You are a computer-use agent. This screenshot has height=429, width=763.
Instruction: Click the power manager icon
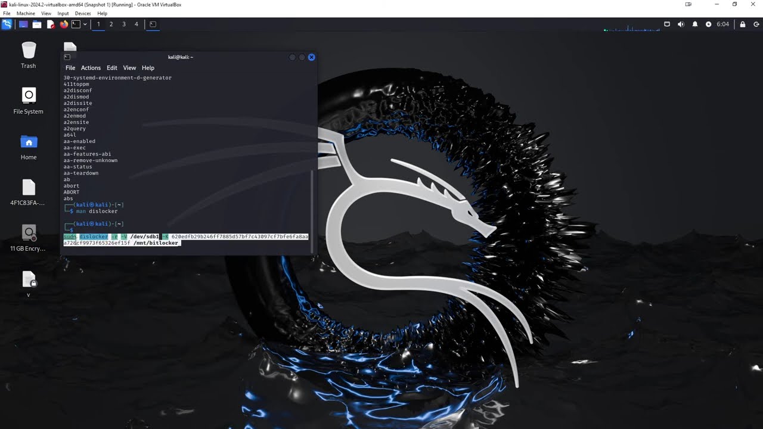pyautogui.click(x=708, y=24)
